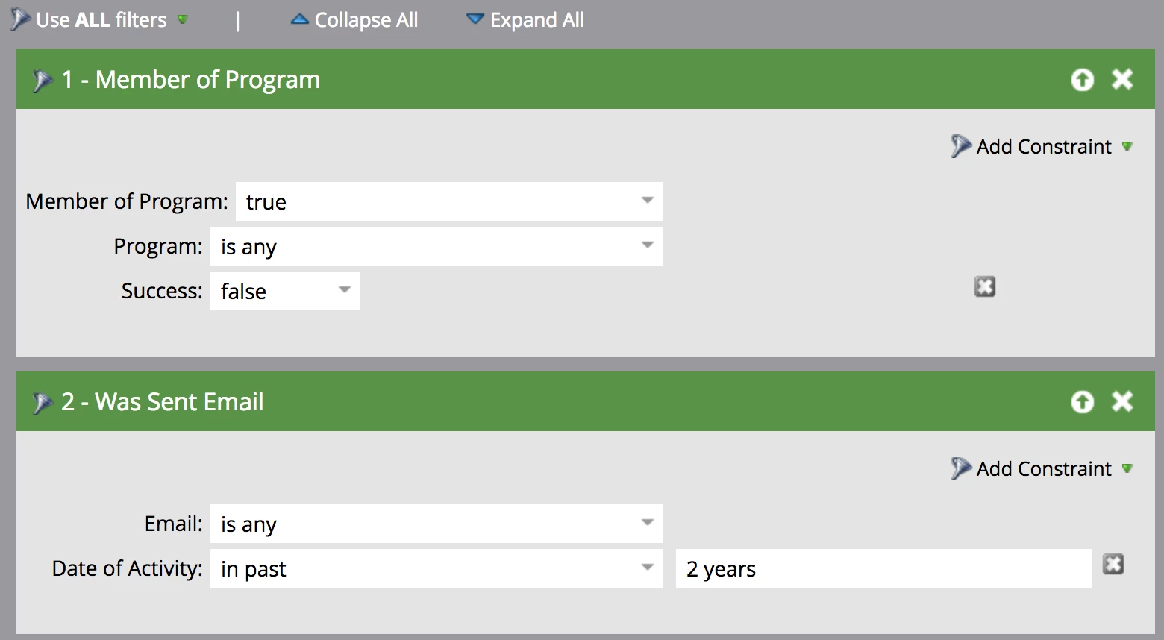Open the Email operator dropdown

pyautogui.click(x=436, y=524)
